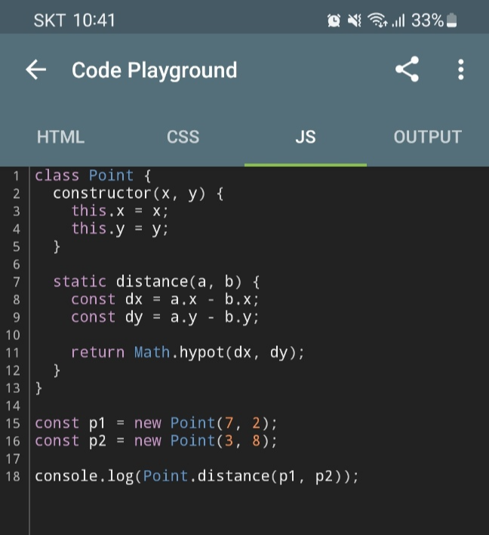Switch to the HTML tab
This screenshot has width=489, height=535.
[x=60, y=137]
